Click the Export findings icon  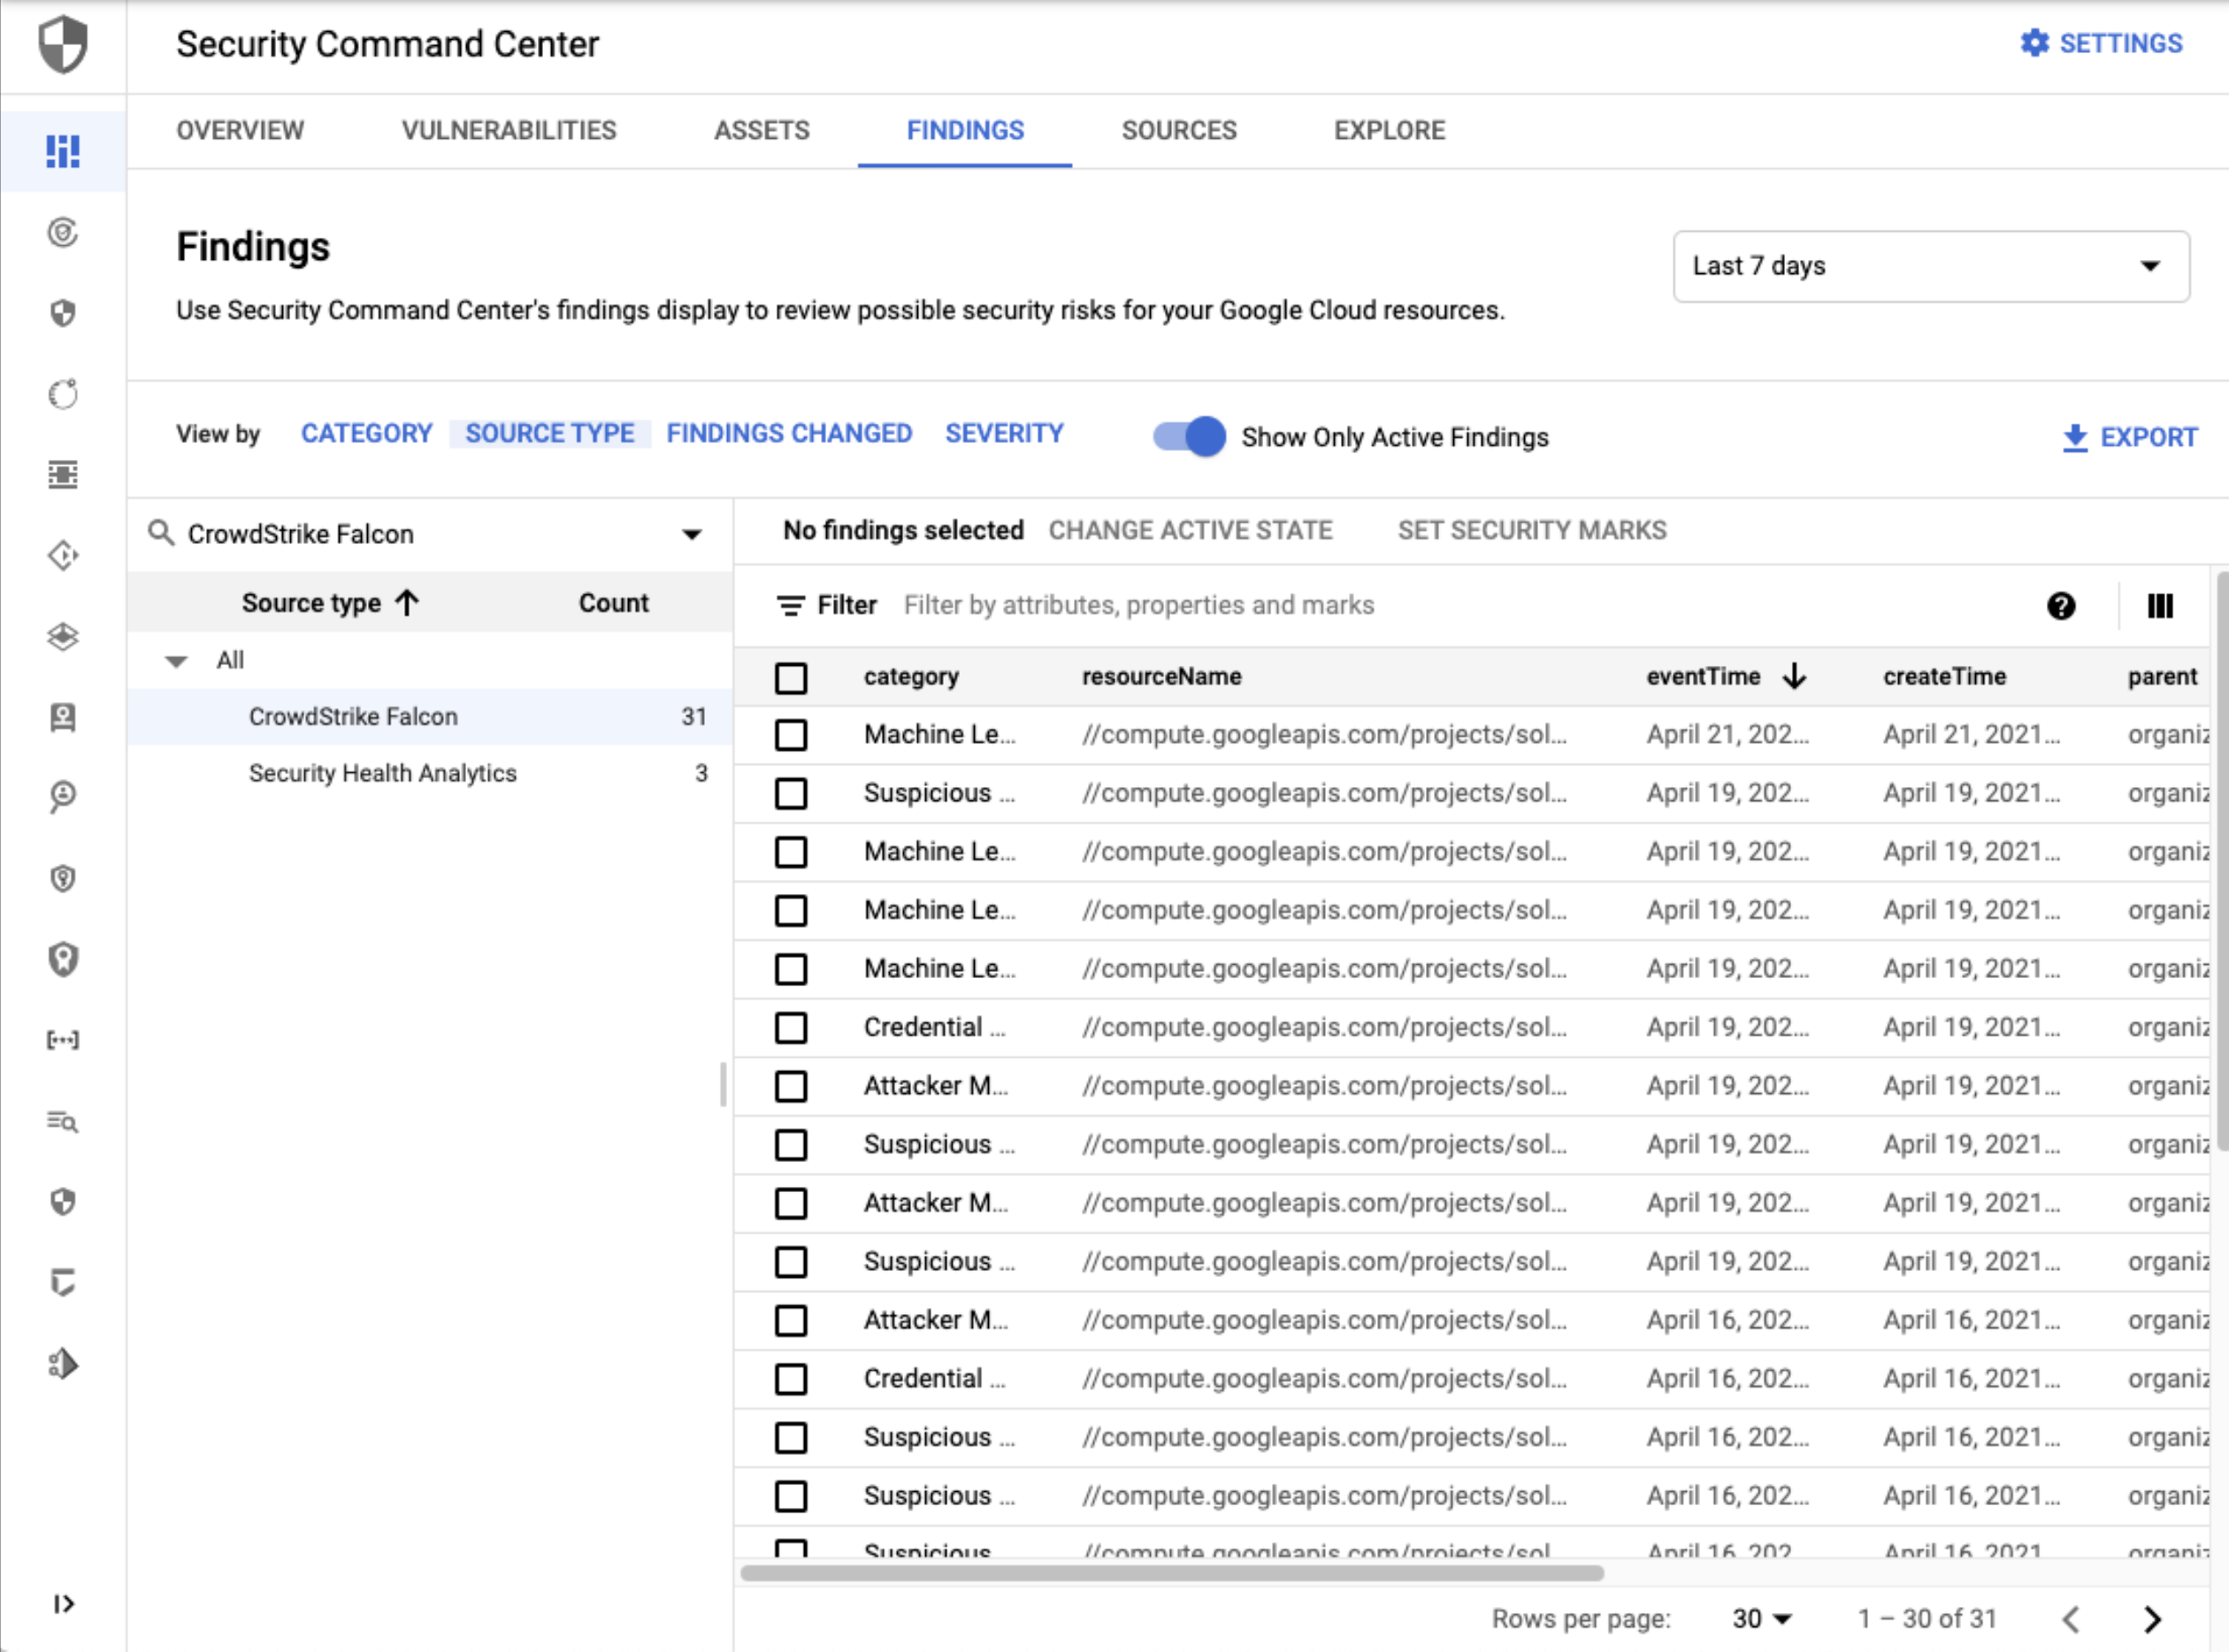pos(2074,437)
